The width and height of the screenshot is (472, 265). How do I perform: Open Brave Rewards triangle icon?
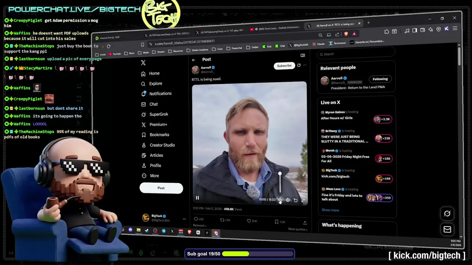(x=354, y=33)
